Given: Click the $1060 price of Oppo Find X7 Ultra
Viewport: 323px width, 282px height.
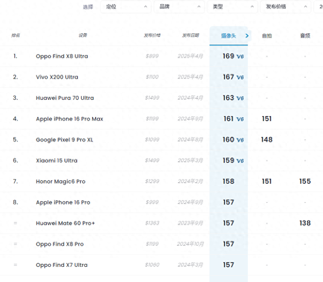Looking at the screenshot, I should (x=152, y=265).
